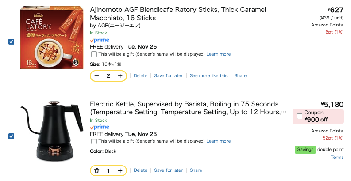Deselect the Electric Kettle item checkbox
The image size is (351, 181).
(x=12, y=136)
